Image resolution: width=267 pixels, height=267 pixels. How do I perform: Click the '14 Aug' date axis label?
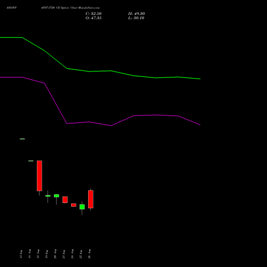pyautogui.click(x=29, y=254)
